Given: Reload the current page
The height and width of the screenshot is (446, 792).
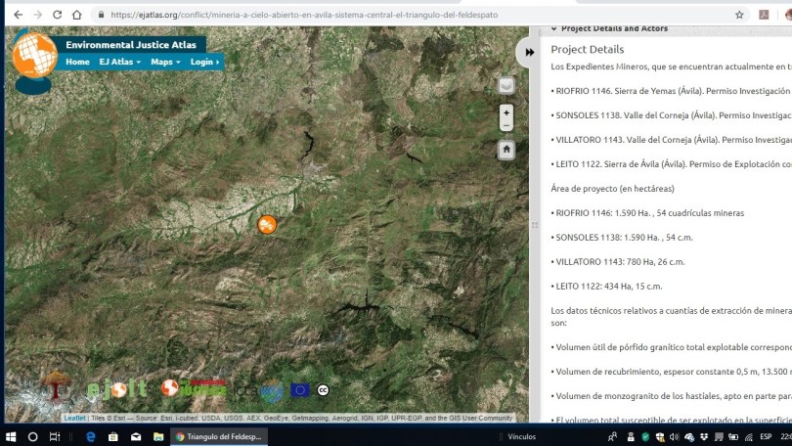Looking at the screenshot, I should click(57, 15).
